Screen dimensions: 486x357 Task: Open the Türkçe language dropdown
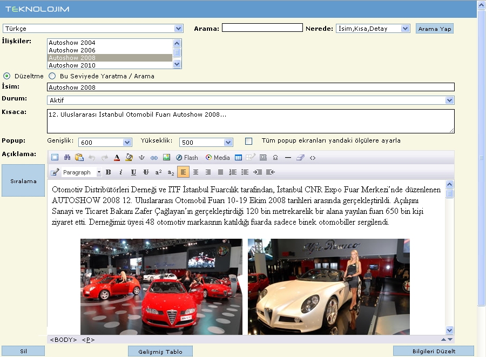(93, 29)
